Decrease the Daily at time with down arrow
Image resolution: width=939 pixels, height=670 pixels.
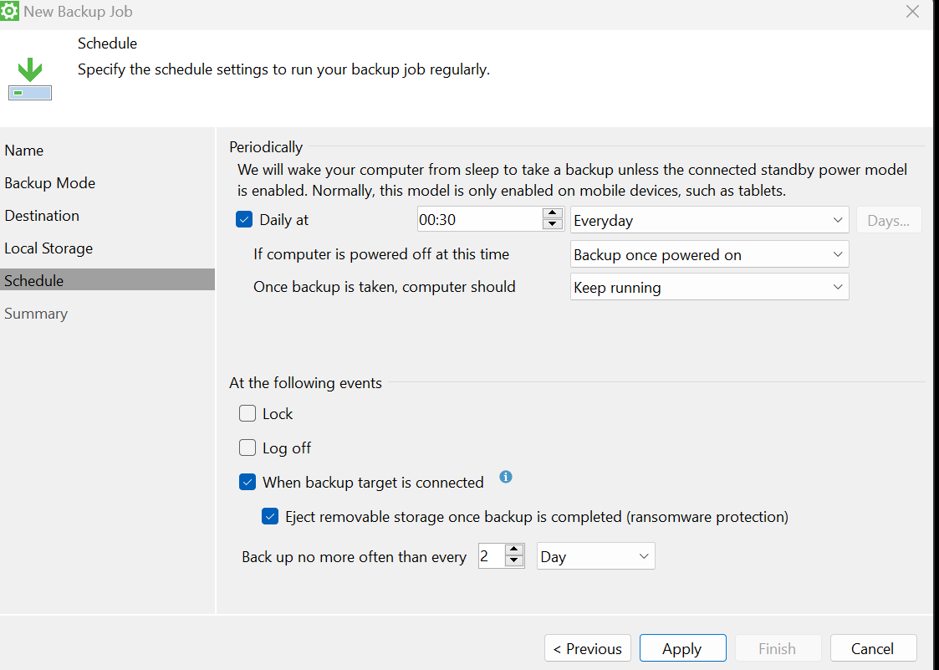click(x=552, y=225)
